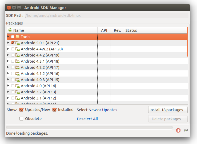
Task: Click the red stop-loading hand icon
Action: 178,130
